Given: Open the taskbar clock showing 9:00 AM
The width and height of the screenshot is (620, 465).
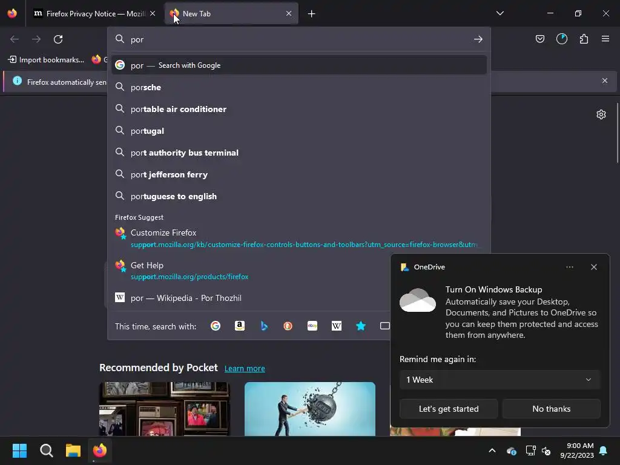Looking at the screenshot, I should point(577,450).
